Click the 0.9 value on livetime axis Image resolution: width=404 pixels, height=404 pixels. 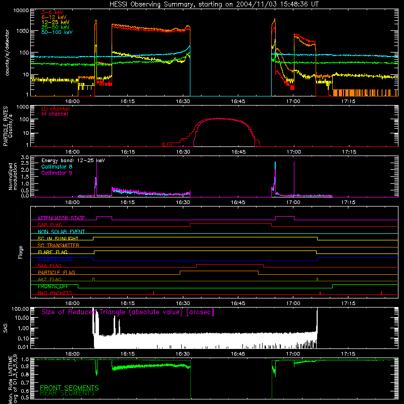click(25, 366)
